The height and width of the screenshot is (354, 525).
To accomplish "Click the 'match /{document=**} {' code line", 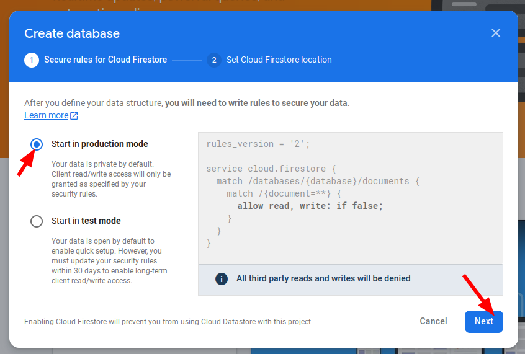I will 284,193.
